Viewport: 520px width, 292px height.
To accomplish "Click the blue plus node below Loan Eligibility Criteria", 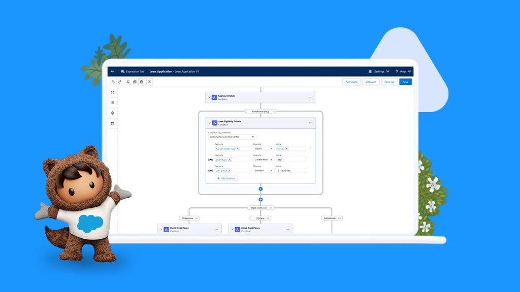I will 261,188.
